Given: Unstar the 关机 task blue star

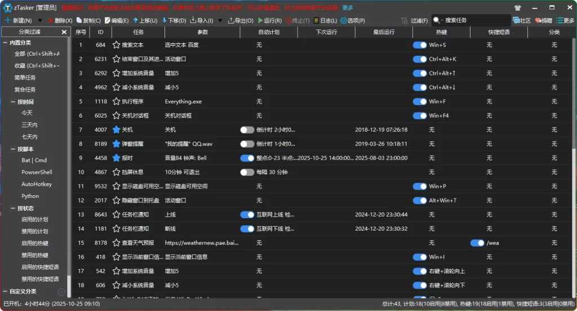Looking at the screenshot, I should pyautogui.click(x=117, y=129).
